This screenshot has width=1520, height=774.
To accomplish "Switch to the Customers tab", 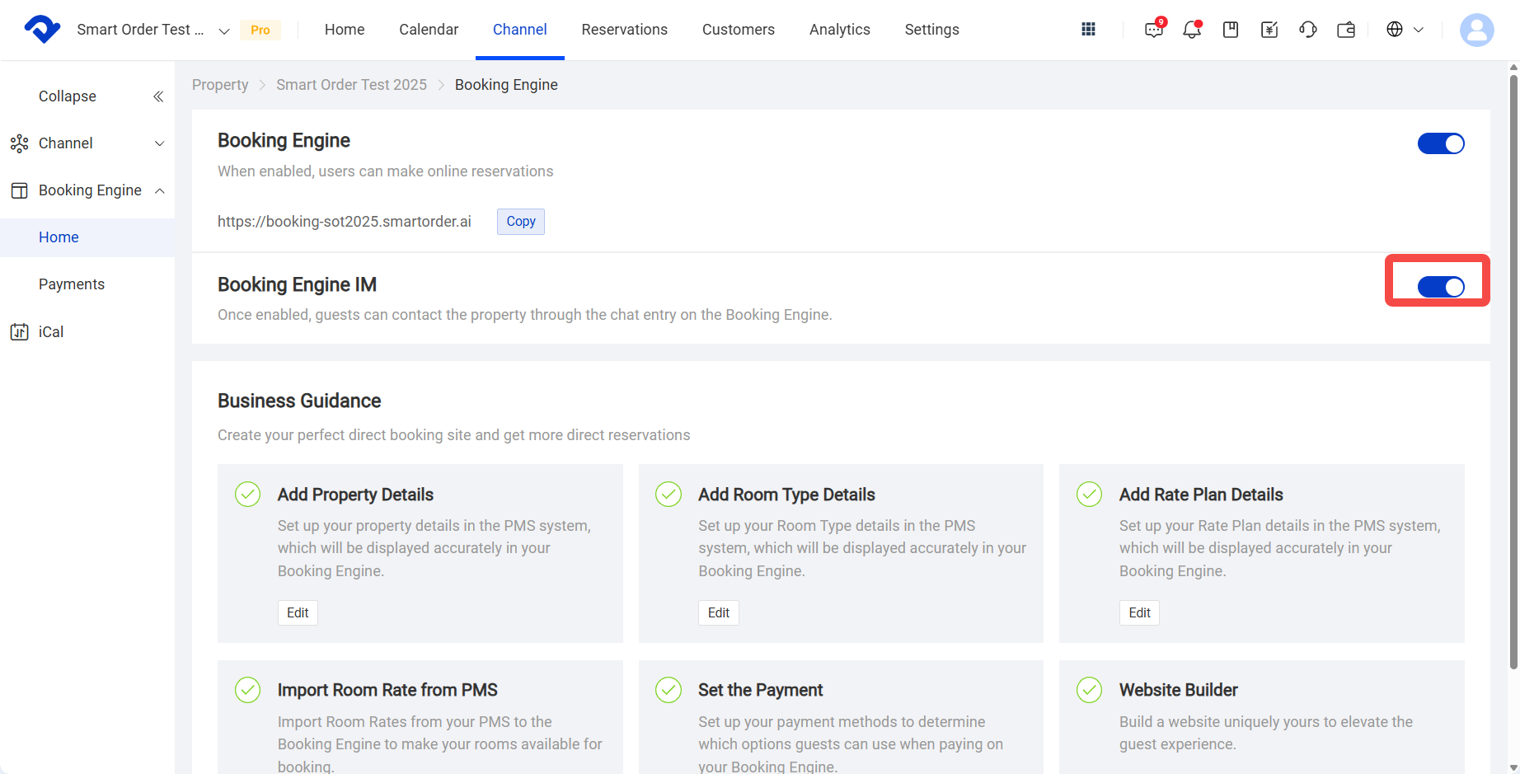I will pyautogui.click(x=739, y=30).
